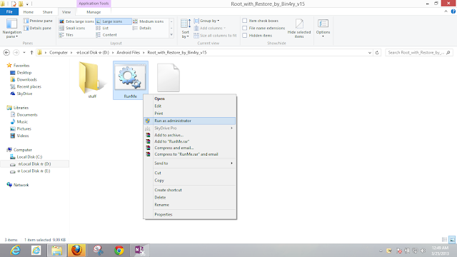Open the File tab
Viewport: 457px width, 257px height.
(9, 11)
